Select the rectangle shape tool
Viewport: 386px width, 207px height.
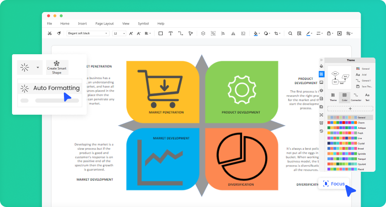click(x=161, y=34)
